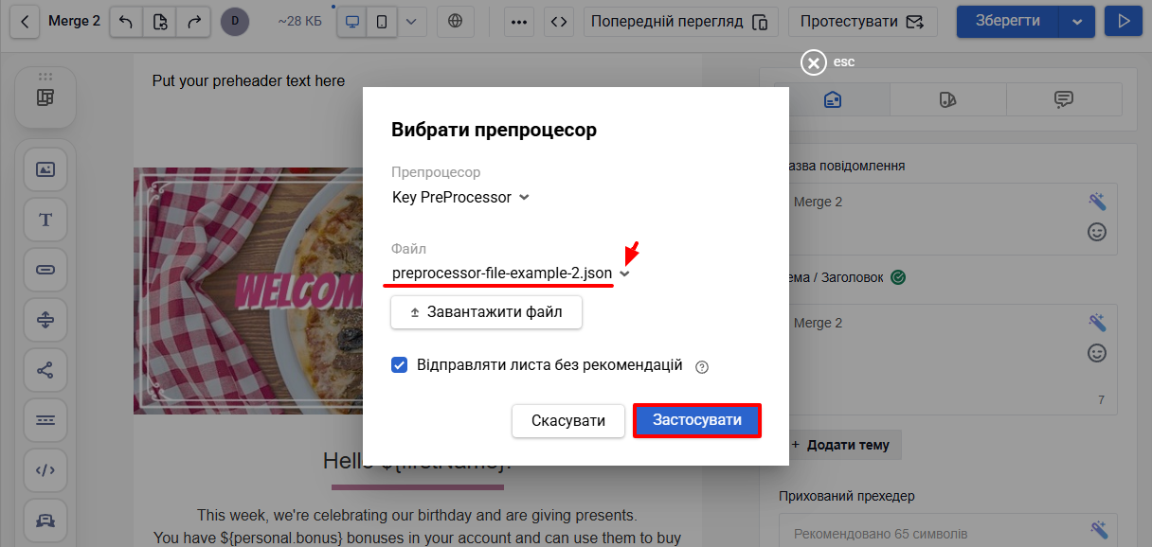Screen dimensions: 1152x547
Task: Open the Key PreProcessor dropdown
Action: (x=461, y=198)
